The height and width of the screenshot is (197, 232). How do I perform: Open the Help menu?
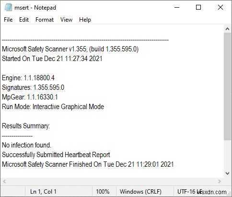click(x=85, y=20)
